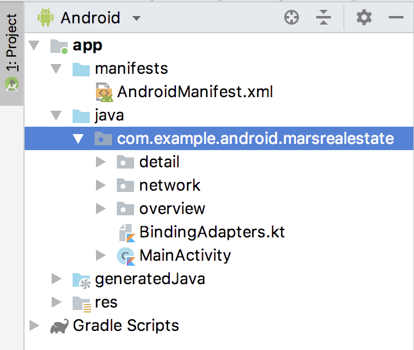Viewport: 414px width, 350px height.
Task: Hide the Project tool window with the minus icon
Action: pyautogui.click(x=396, y=18)
